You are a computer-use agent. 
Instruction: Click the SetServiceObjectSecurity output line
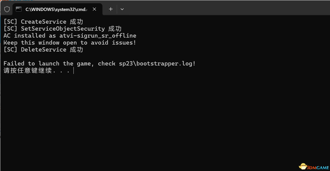point(62,29)
